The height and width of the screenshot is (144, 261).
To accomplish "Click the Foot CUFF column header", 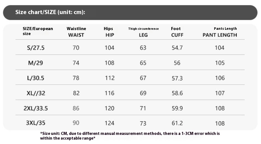I will 177,32.
